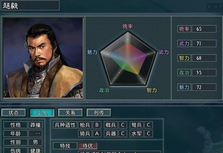Select the 个人 tab
The height and width of the screenshot is (153, 223).
42,113
